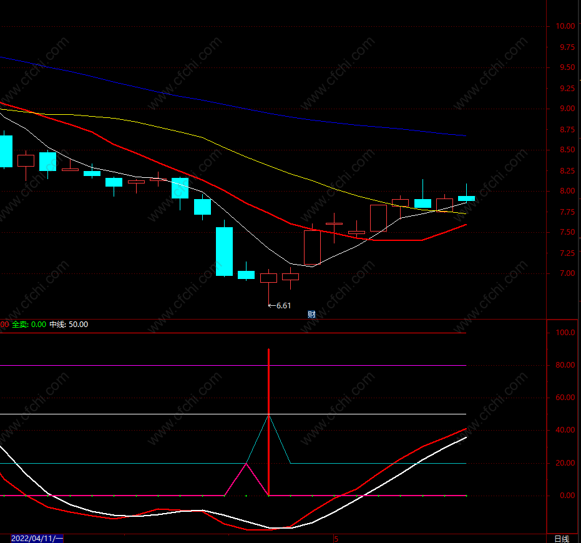Select the first cyan candlestick at left edge

pos(6,151)
